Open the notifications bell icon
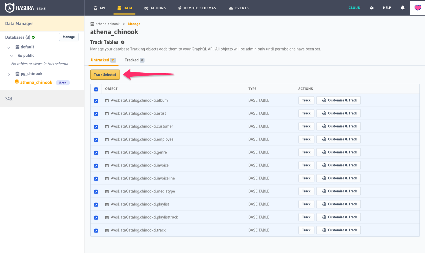 [x=402, y=8]
